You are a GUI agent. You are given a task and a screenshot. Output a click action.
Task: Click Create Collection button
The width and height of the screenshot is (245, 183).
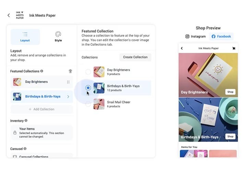[x=135, y=57]
